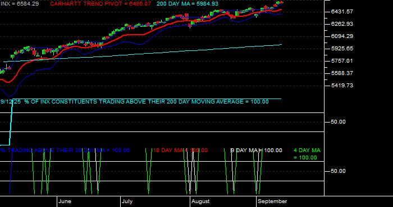Click price axis value 6262.93
The height and width of the screenshot is (207, 393).
coord(342,23)
